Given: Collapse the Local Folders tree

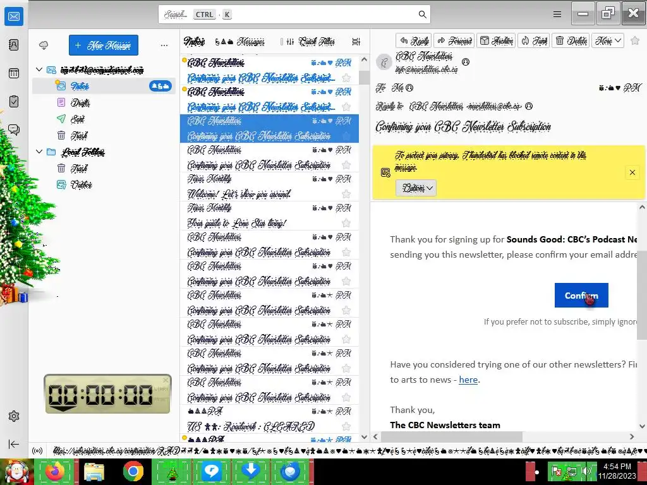Looking at the screenshot, I should pyautogui.click(x=39, y=152).
